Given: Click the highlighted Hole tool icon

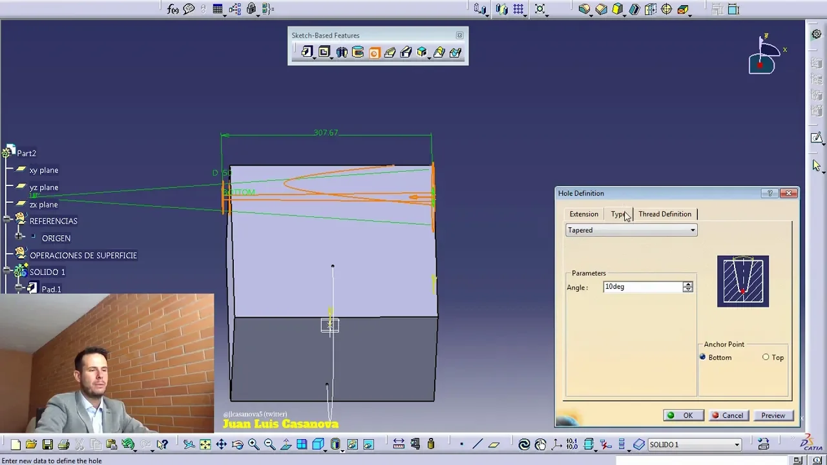Looking at the screenshot, I should pyautogui.click(x=374, y=52).
